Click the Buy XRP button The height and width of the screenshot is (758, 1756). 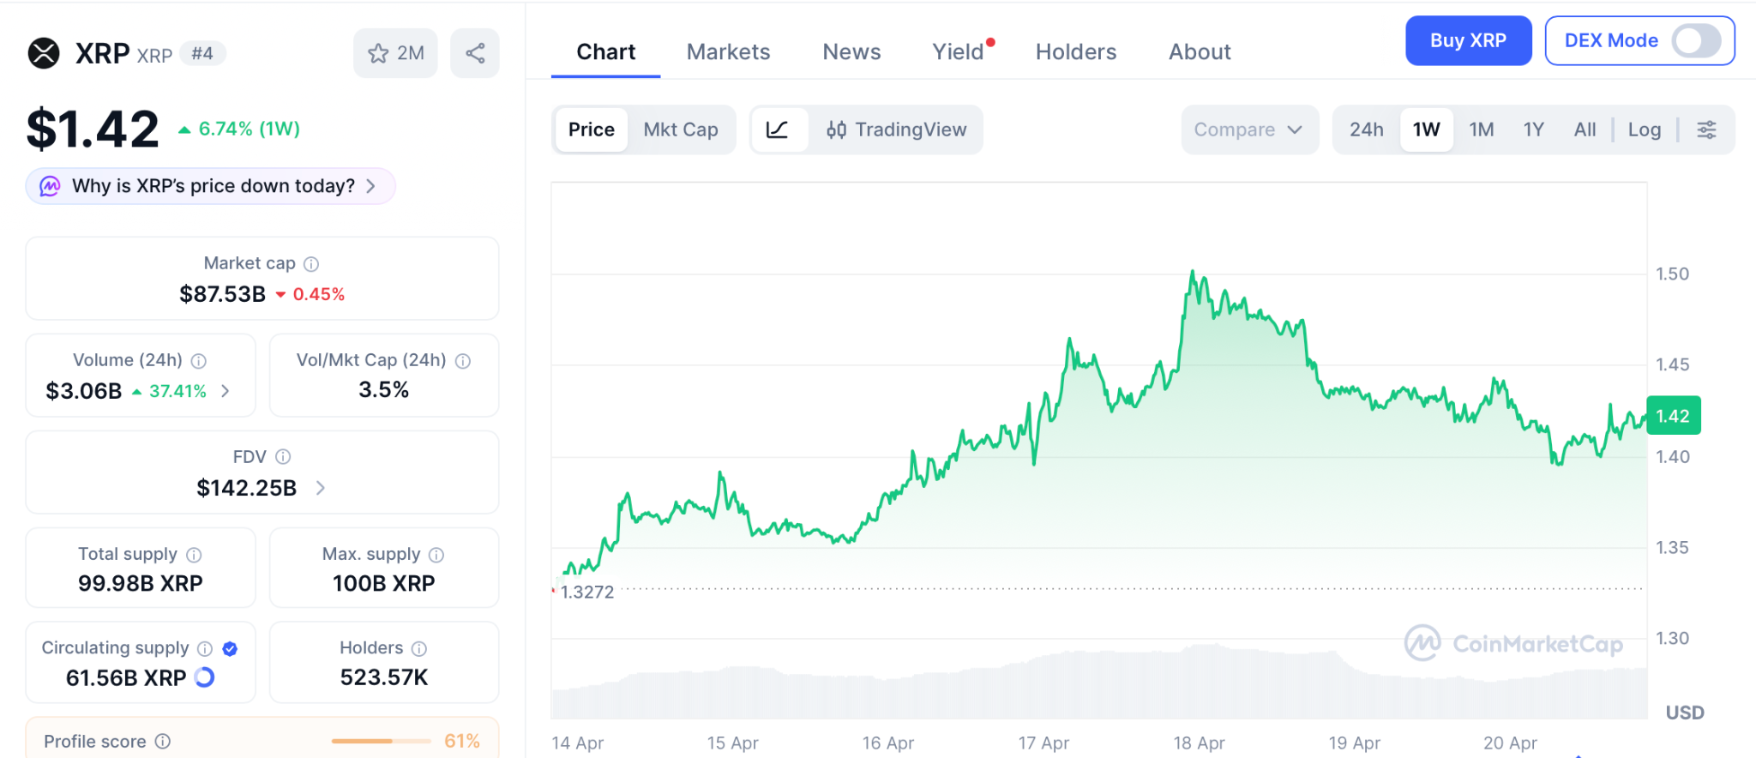[1468, 40]
